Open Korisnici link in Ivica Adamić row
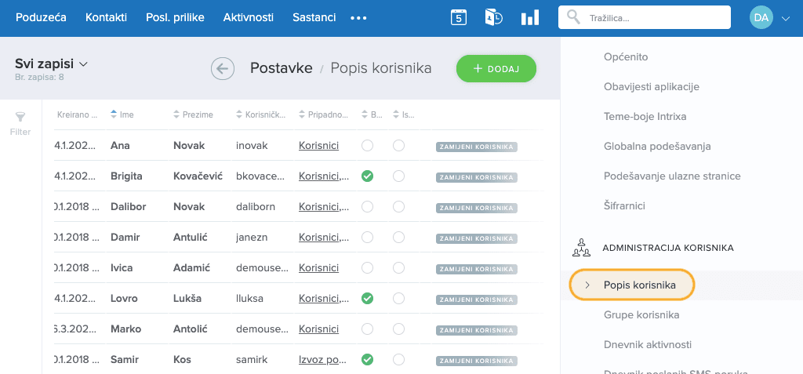Image resolution: width=803 pixels, height=374 pixels. point(318,267)
